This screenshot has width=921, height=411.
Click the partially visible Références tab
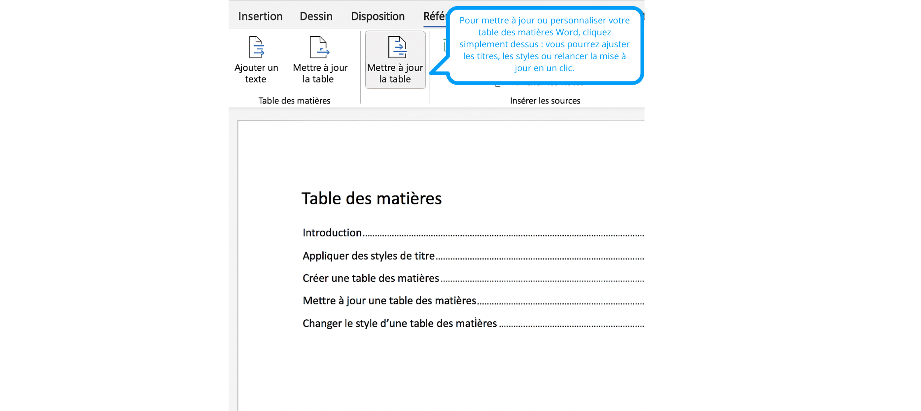point(435,16)
